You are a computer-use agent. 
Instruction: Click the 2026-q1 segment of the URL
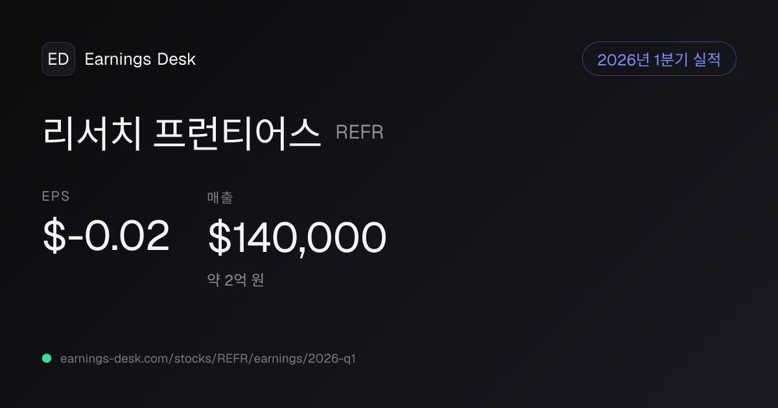tap(332, 358)
